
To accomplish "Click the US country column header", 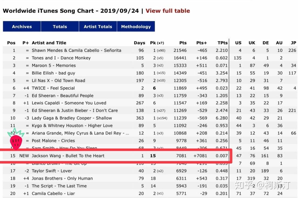I will pyautogui.click(x=238, y=43).
